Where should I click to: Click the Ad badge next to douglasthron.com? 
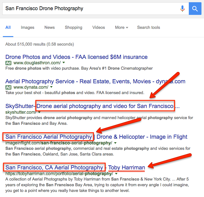[x=8, y=63]
